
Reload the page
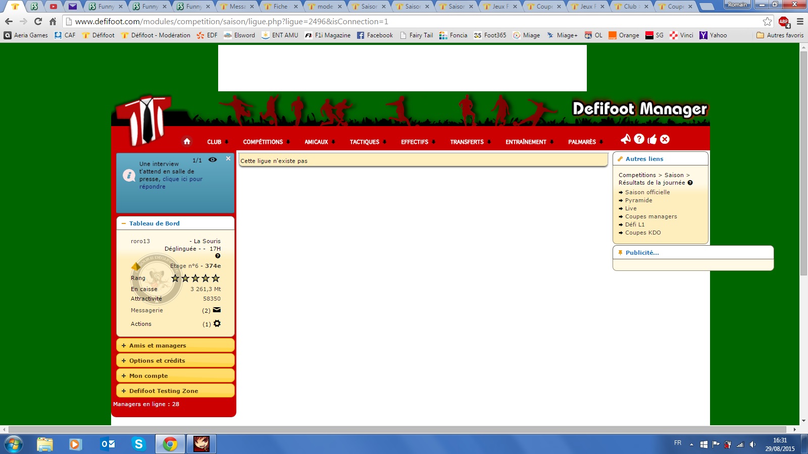[38, 22]
